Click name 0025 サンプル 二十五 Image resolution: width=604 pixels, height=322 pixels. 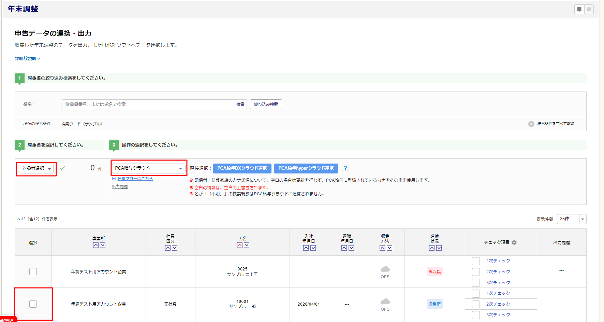242,272
